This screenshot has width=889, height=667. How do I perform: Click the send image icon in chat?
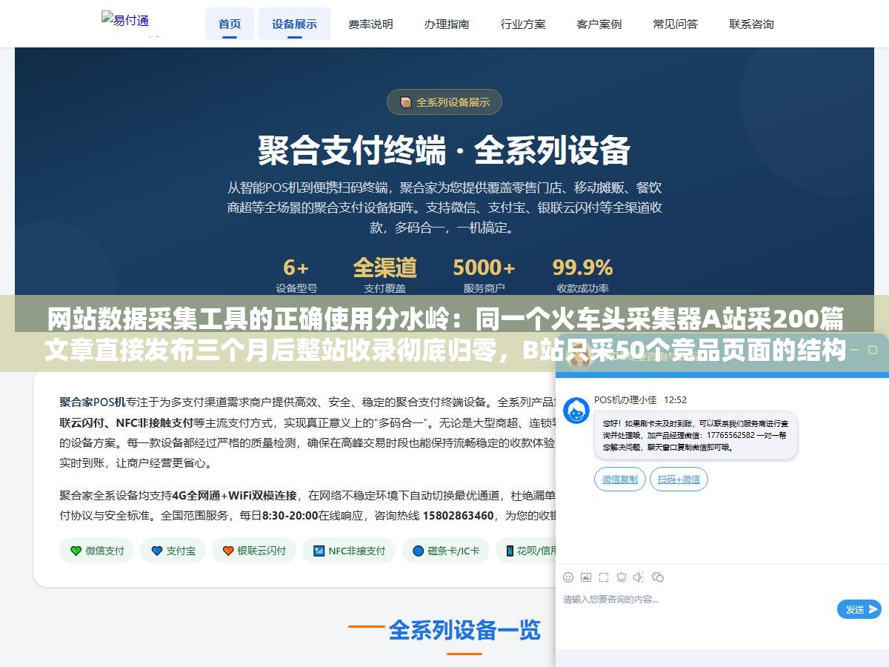(x=586, y=577)
